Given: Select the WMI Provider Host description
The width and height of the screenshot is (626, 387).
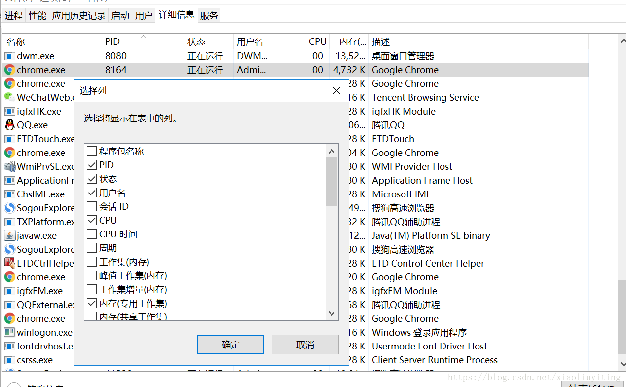Looking at the screenshot, I should [x=412, y=166].
